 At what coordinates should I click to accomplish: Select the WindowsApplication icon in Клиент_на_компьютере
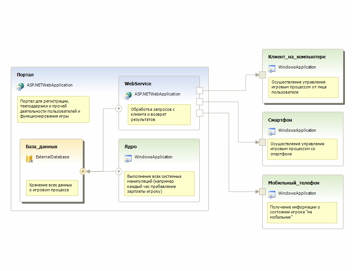[272, 68]
